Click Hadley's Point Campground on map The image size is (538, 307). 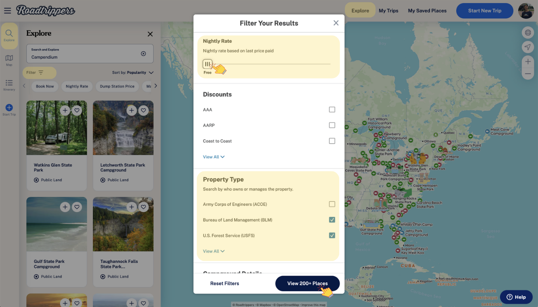[x=469, y=148]
